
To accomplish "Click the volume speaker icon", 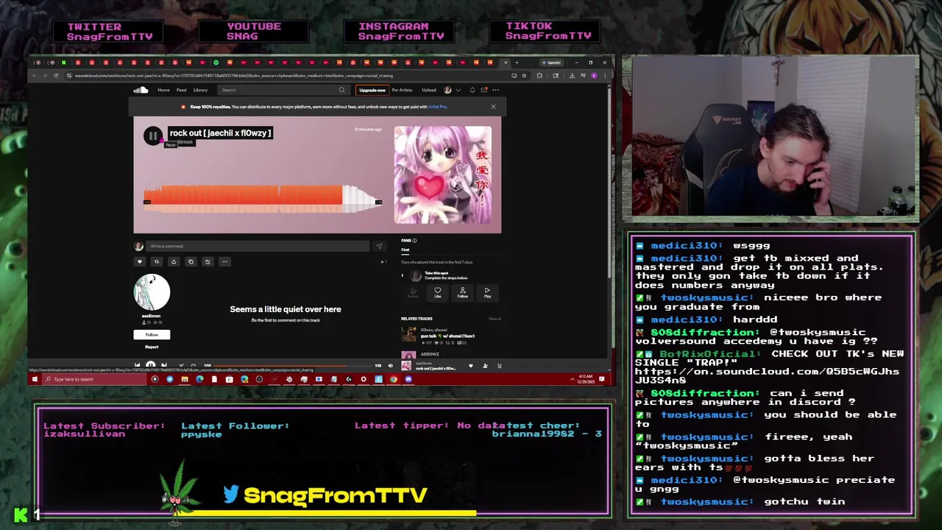I will pos(391,365).
